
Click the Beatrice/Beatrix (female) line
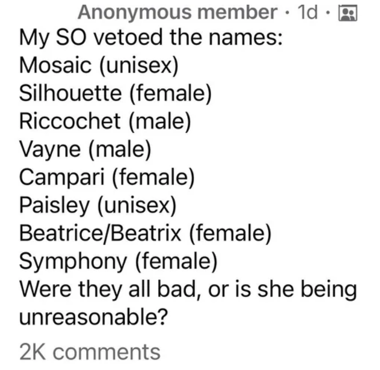[145, 234]
